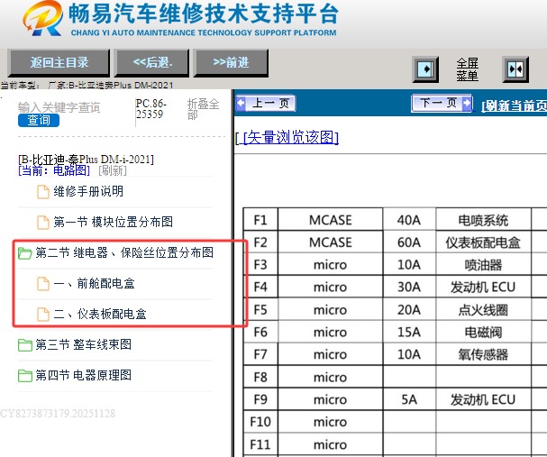Screen dimensions: 547x457
Task: Open 矢量浏览该图 vector view link
Action: (x=290, y=137)
